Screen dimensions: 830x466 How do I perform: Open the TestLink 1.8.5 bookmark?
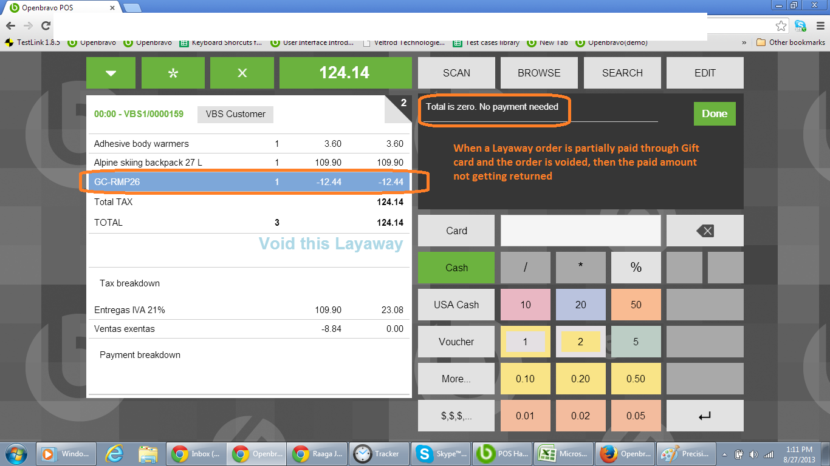pyautogui.click(x=33, y=42)
